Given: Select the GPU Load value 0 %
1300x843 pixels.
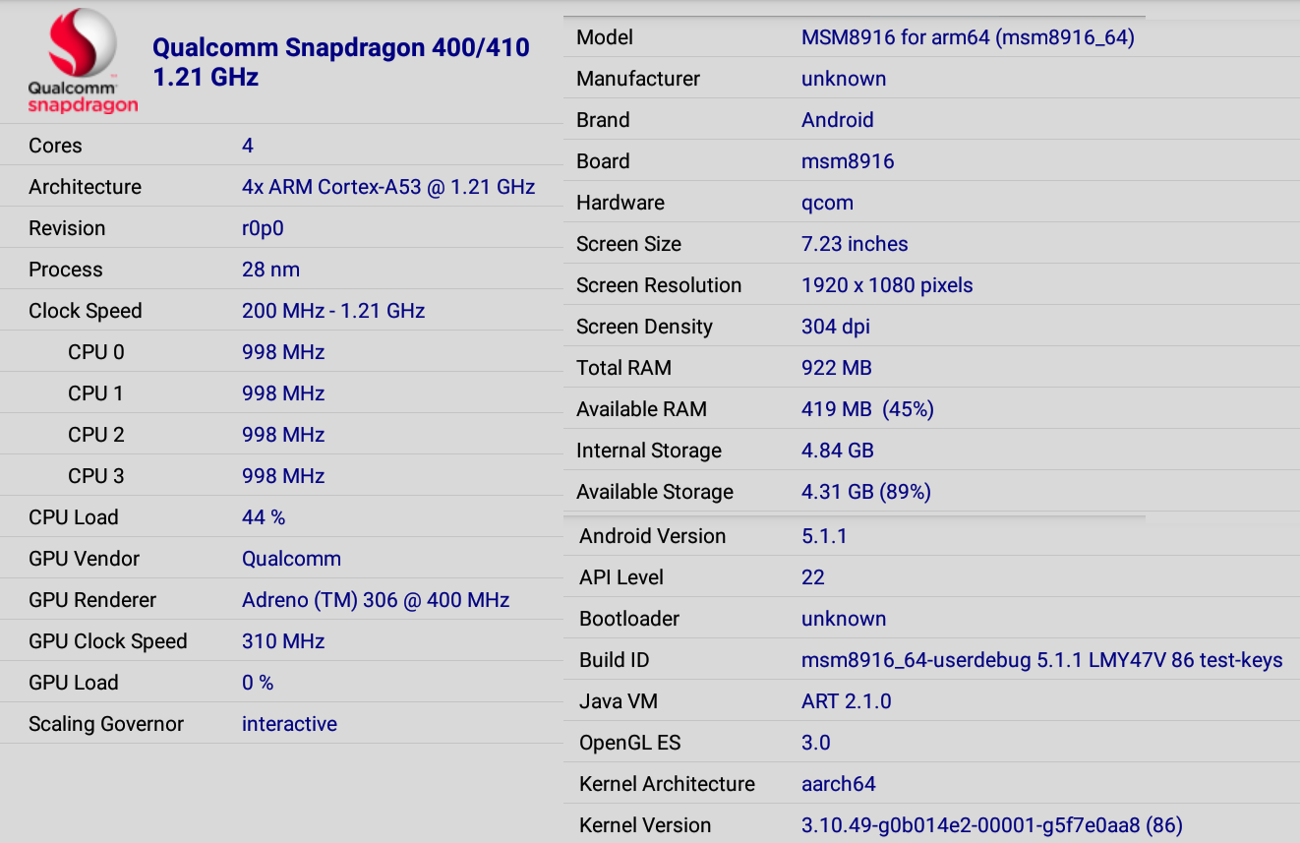Looking at the screenshot, I should tap(258, 683).
